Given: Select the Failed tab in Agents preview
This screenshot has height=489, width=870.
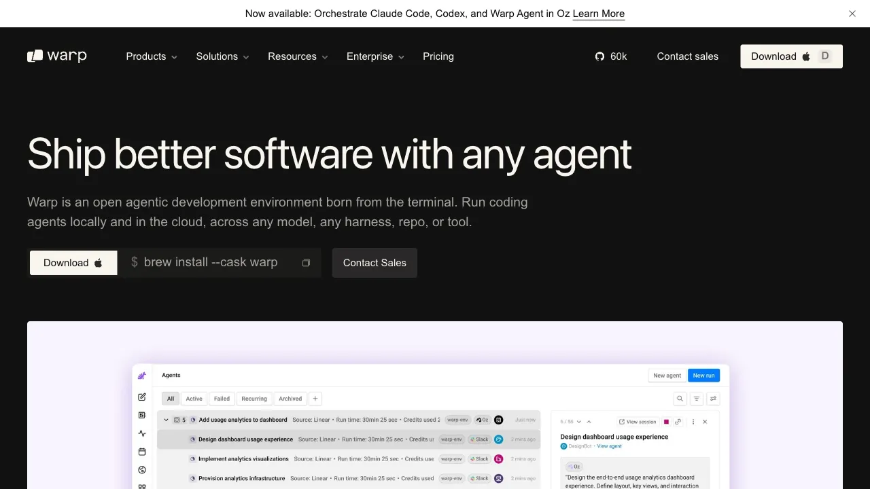Looking at the screenshot, I should point(222,399).
